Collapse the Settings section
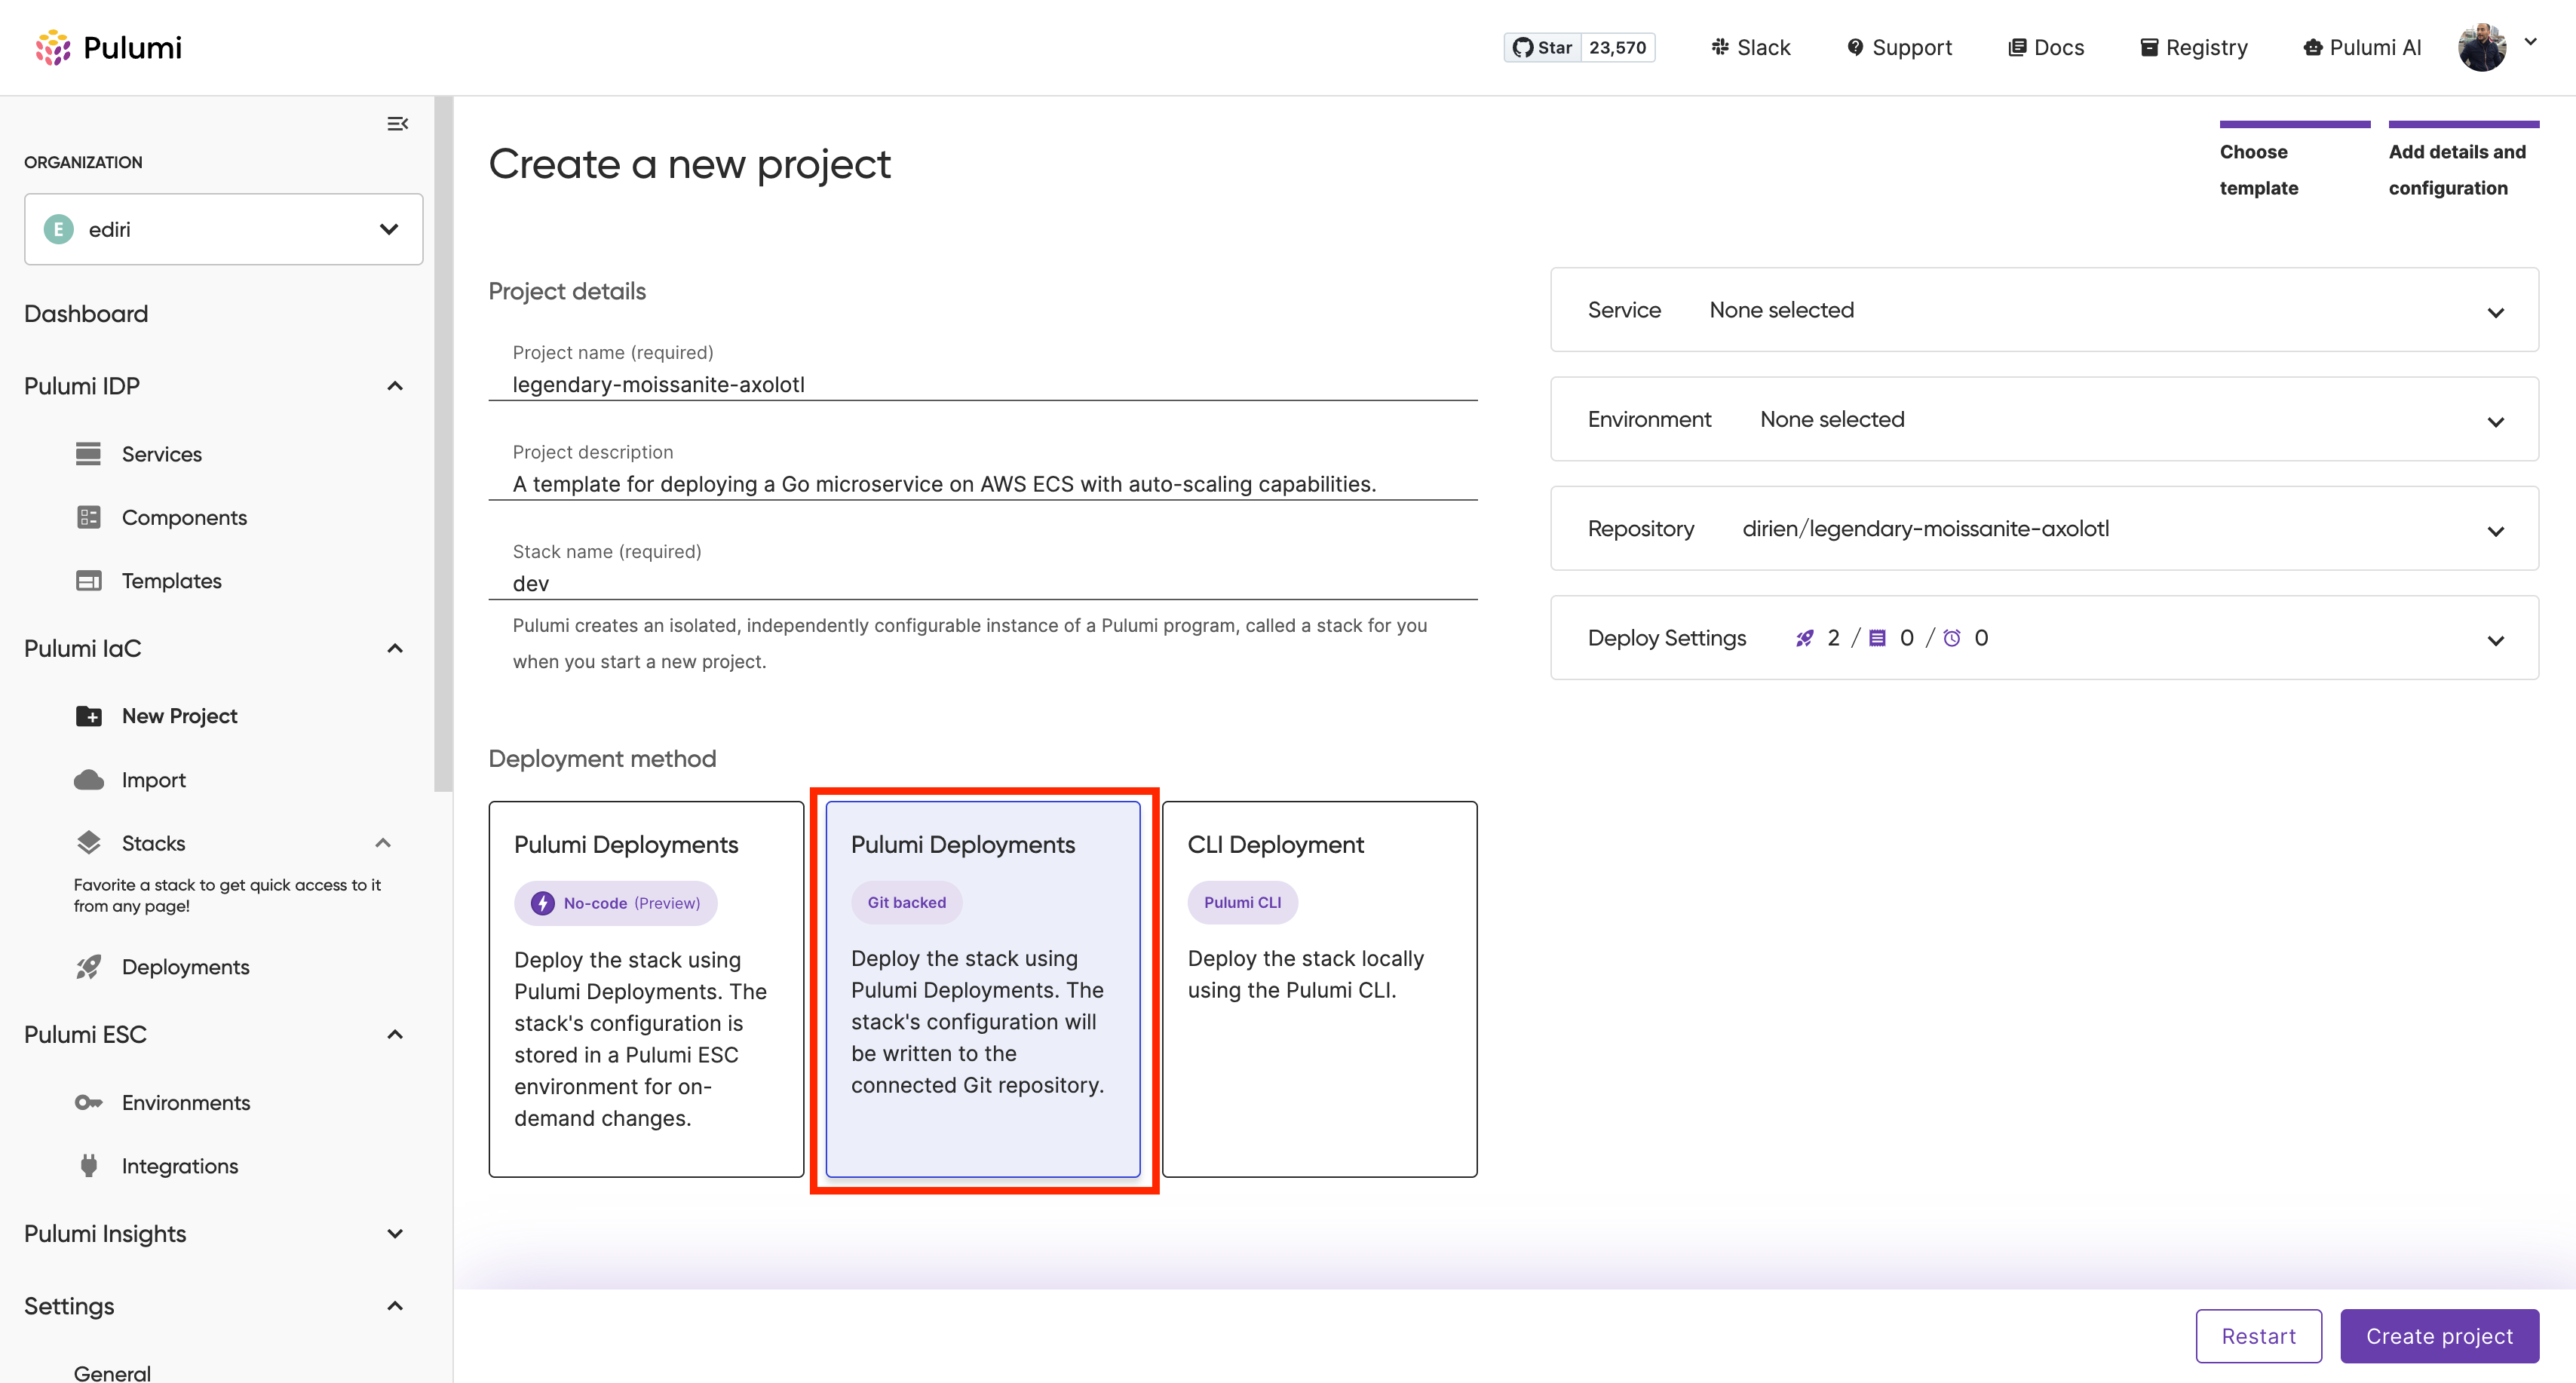 395,1306
